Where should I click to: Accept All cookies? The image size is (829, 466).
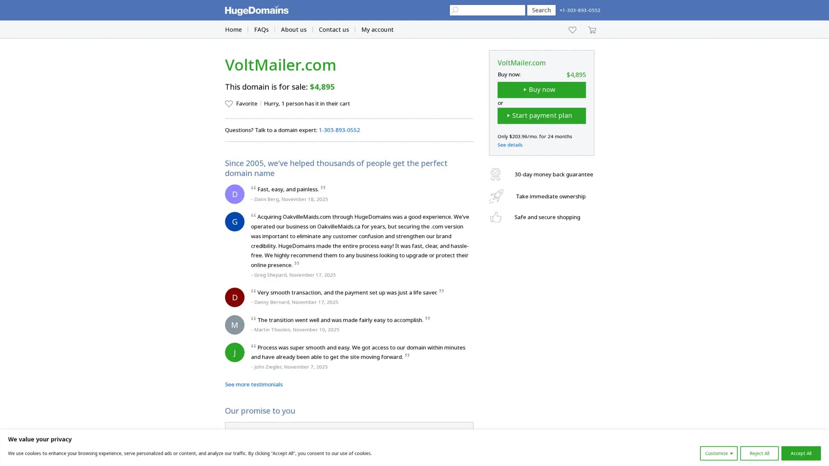point(801,453)
